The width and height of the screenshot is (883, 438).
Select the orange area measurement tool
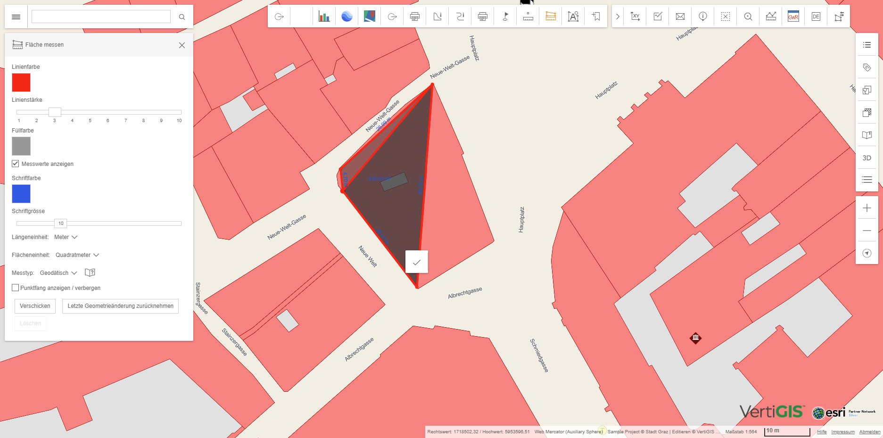tap(550, 17)
